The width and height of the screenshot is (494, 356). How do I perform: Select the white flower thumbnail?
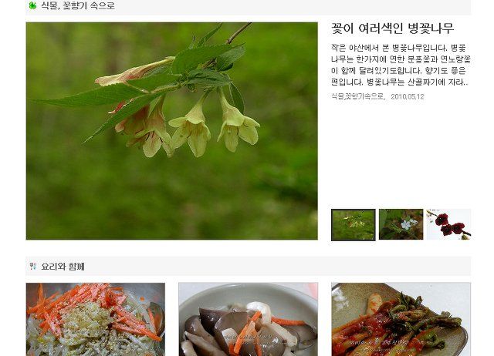pos(401,224)
